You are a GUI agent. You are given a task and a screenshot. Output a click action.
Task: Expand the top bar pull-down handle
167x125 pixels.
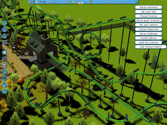[80, 3]
